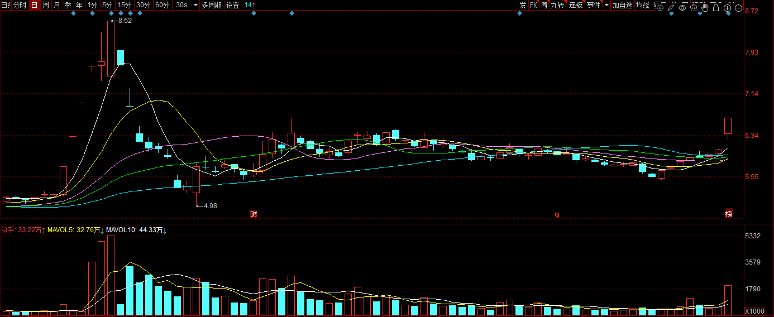Toggle the 连板 indicator button
This screenshot has height=317, width=774.
point(576,5)
